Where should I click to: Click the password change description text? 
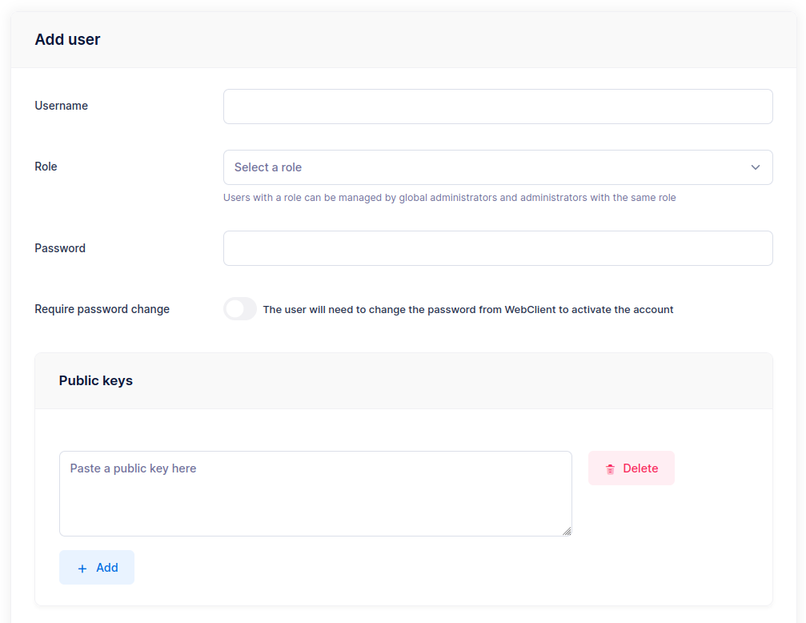(467, 310)
